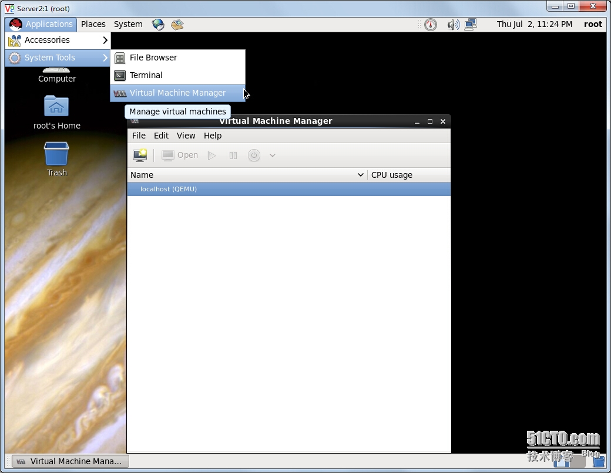This screenshot has height=473, width=611.
Task: Choose Virtual Machine Manager menu entry
Action: tap(177, 93)
